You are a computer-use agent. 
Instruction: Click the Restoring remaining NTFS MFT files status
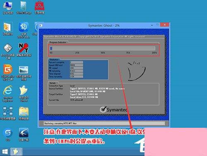click(x=60, y=123)
